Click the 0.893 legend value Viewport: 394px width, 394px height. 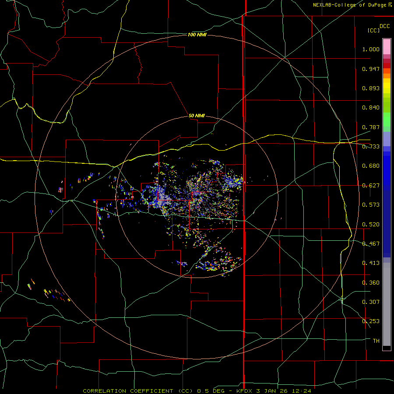click(x=371, y=88)
